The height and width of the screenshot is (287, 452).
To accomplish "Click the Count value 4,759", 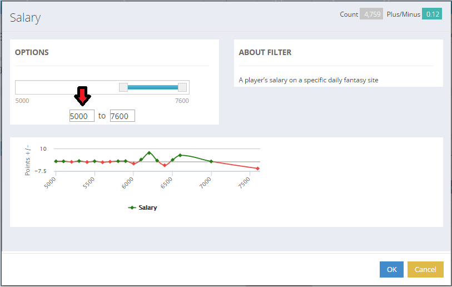I will coord(371,14).
